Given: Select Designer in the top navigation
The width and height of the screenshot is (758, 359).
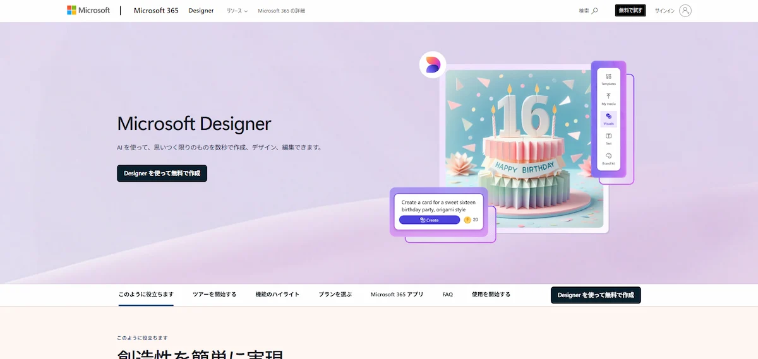Looking at the screenshot, I should (x=201, y=11).
